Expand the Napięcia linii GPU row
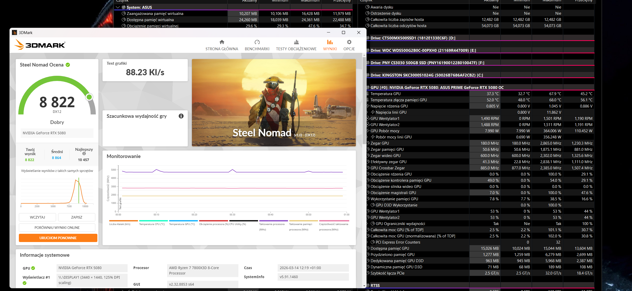Viewport: 632px width, 291px height. pos(368,112)
